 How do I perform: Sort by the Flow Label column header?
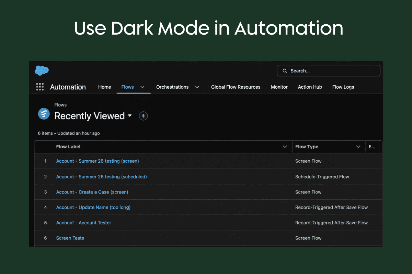[68, 147]
